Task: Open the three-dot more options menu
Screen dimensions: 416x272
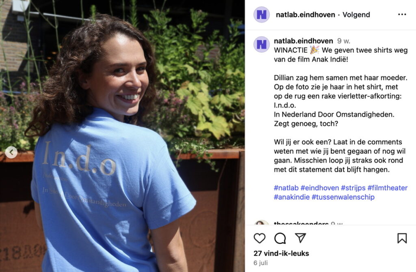Action: [x=402, y=15]
